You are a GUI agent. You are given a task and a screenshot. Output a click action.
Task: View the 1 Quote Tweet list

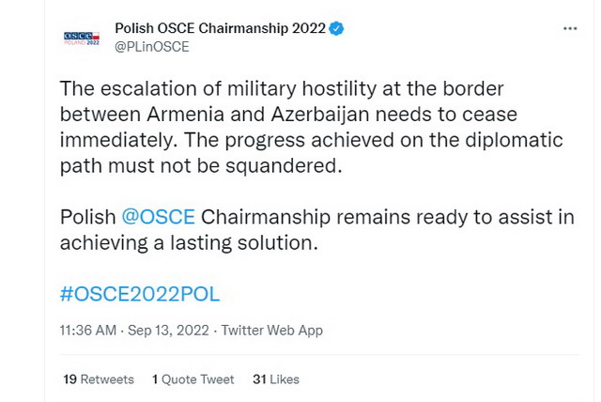click(x=193, y=379)
